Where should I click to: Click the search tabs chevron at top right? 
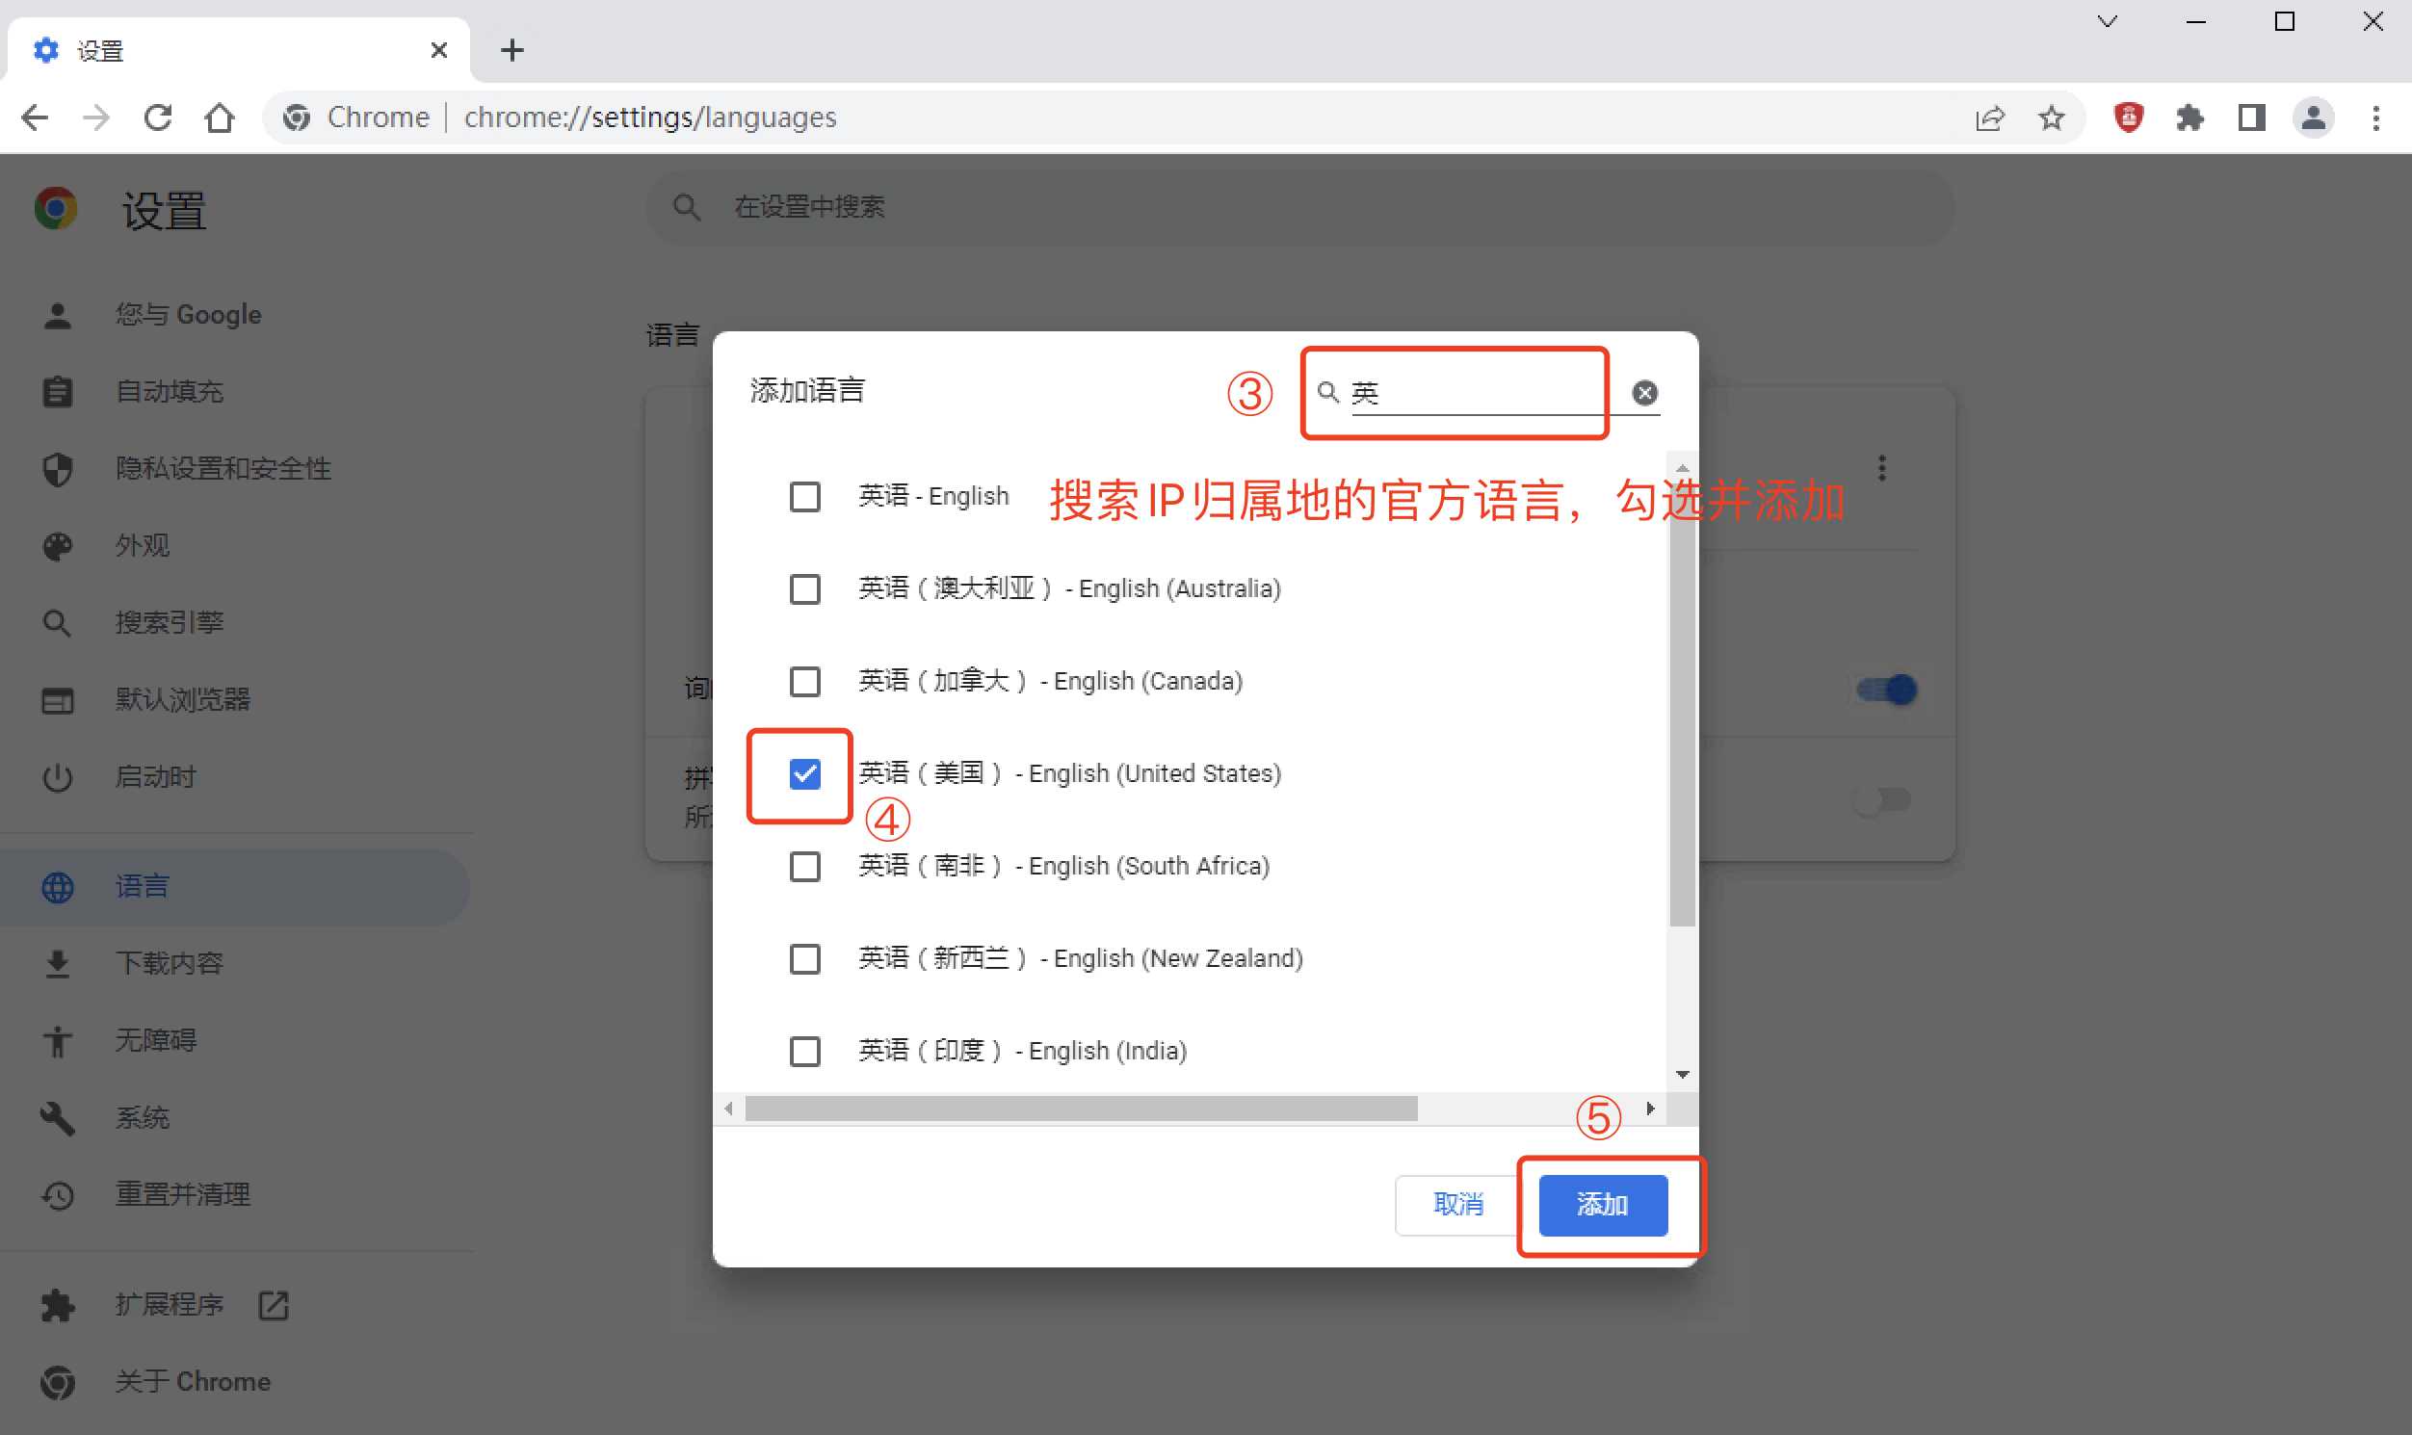(2109, 20)
